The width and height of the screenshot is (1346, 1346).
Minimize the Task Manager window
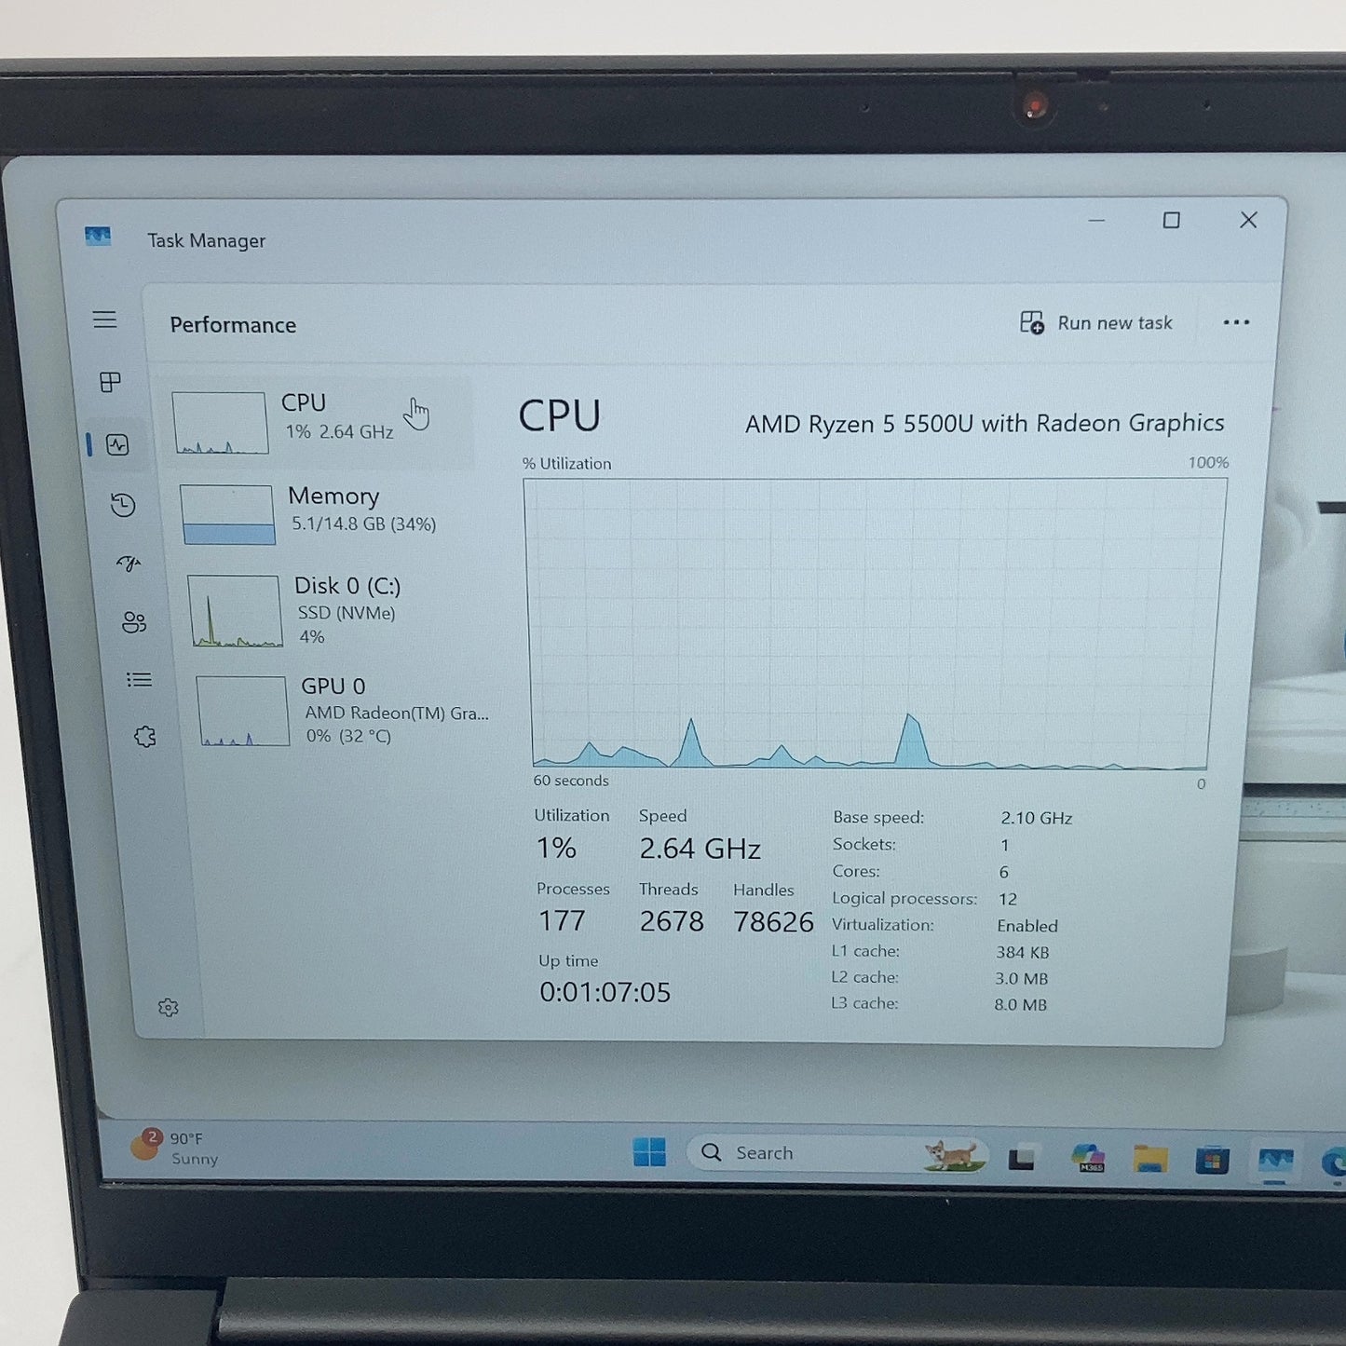1097,221
